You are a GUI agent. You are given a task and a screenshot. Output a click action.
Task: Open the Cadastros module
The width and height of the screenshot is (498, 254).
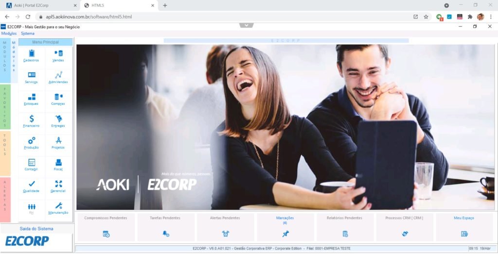[x=32, y=56]
